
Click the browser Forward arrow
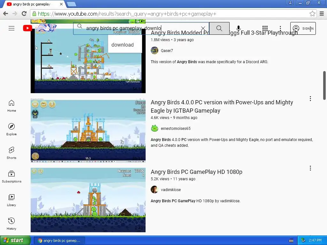[x=15, y=13]
